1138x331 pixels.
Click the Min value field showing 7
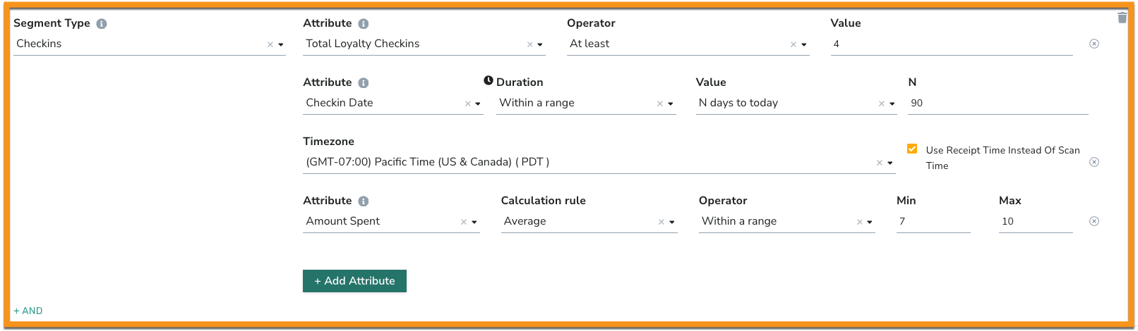coord(933,221)
